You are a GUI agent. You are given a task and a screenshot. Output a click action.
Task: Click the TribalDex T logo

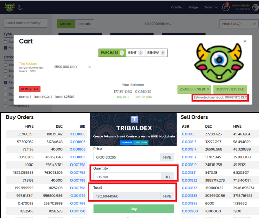134,119
